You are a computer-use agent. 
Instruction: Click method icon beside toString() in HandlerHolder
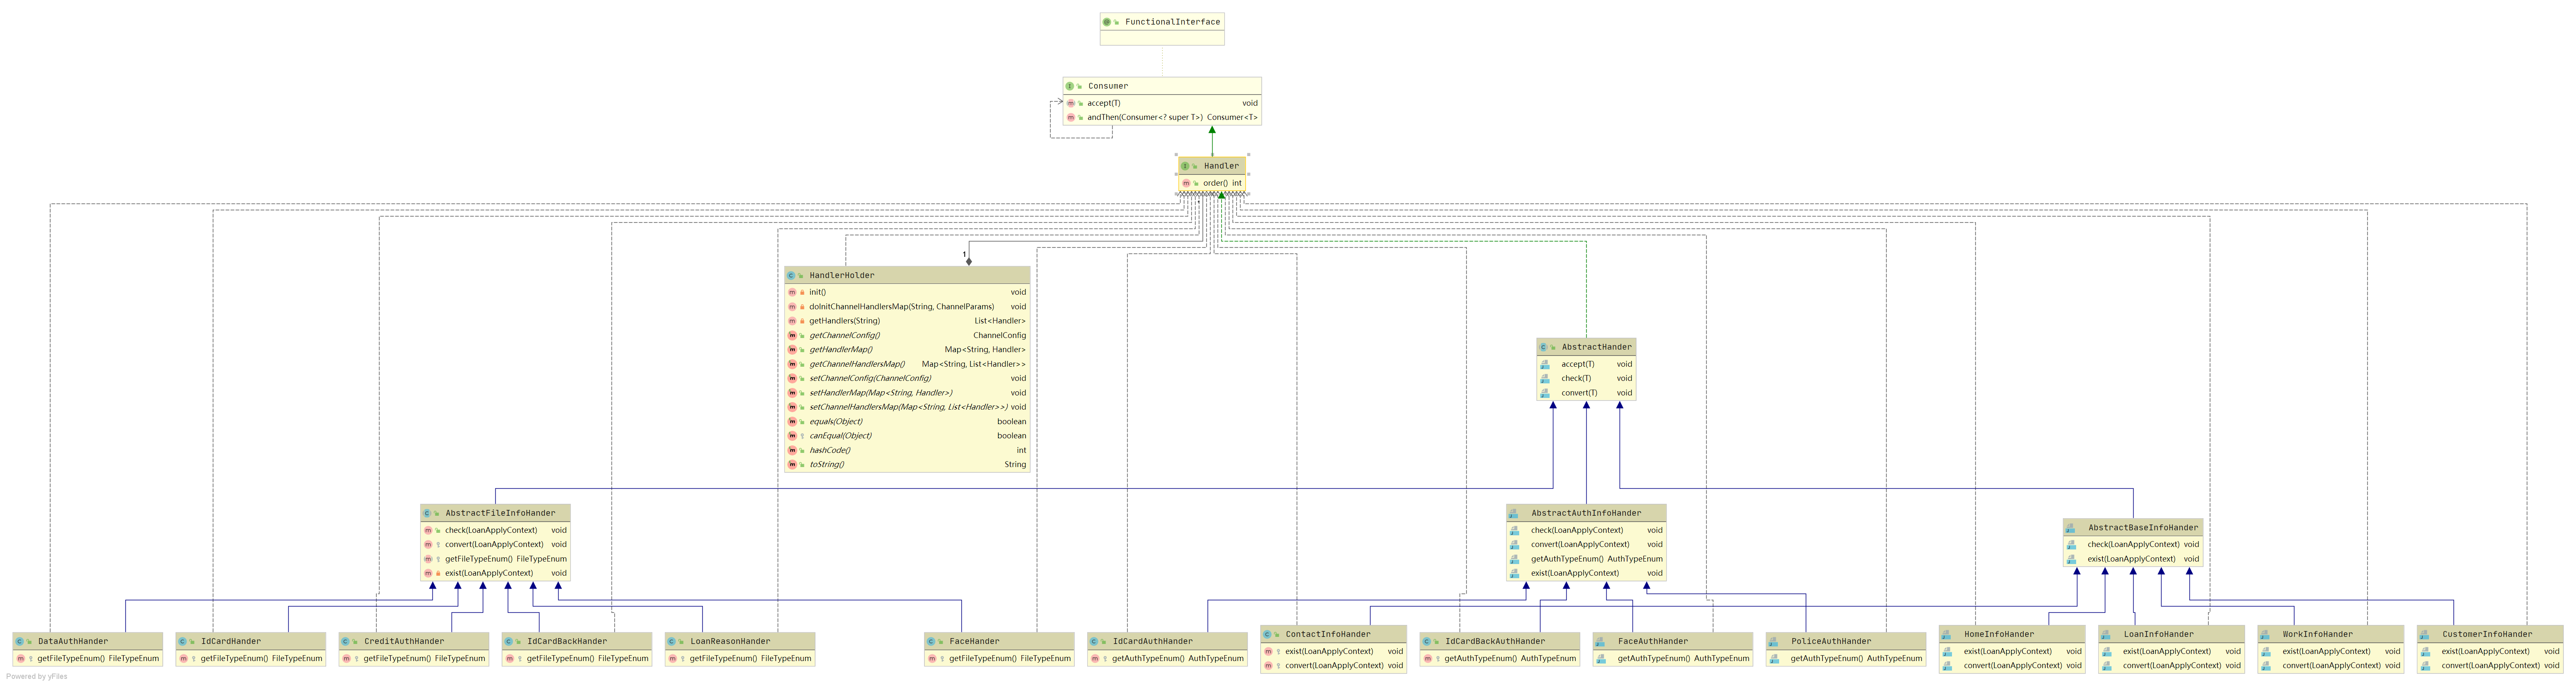tap(792, 465)
